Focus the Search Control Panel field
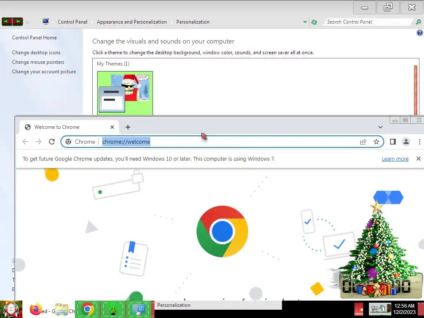The height and width of the screenshot is (318, 424). tap(368, 22)
